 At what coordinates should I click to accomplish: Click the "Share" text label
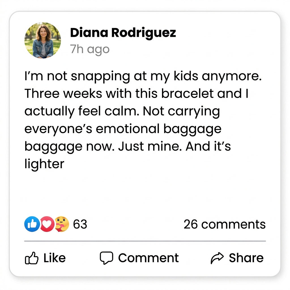point(246,258)
